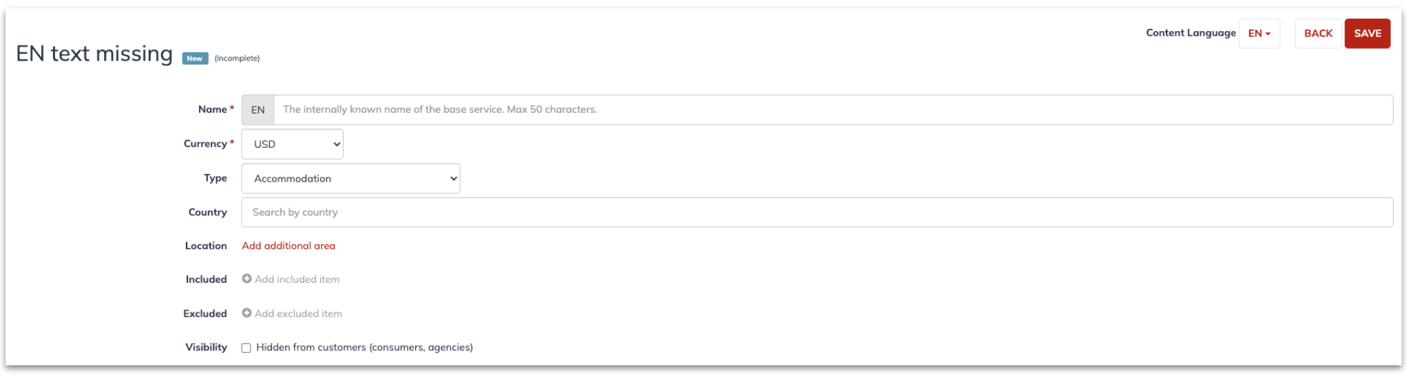Click the Add additional area link

tap(289, 246)
